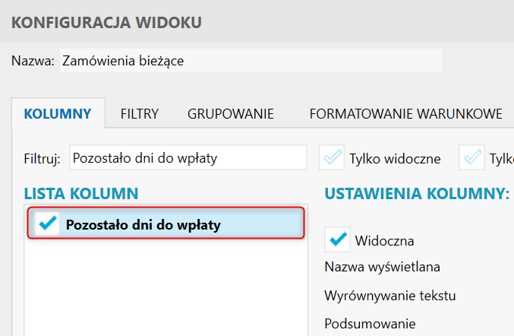Toggle the checkmark on the Pozostało dni do wpłaty row
This screenshot has width=514, height=336.
coord(48,223)
